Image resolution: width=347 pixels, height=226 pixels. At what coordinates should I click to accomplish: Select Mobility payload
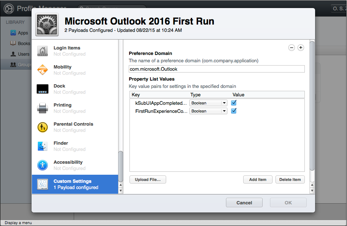[x=75, y=70]
